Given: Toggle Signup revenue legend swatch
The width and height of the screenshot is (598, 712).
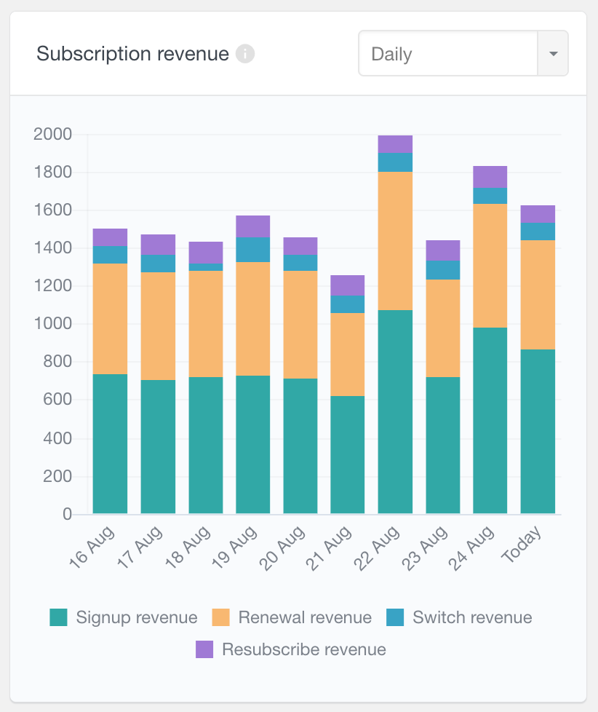Looking at the screenshot, I should (x=58, y=617).
